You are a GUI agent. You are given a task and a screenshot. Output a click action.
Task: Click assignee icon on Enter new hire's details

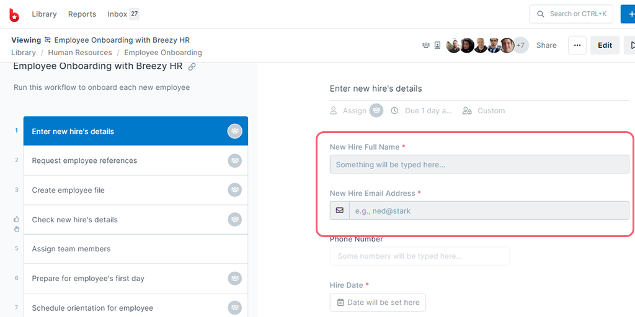tap(235, 131)
